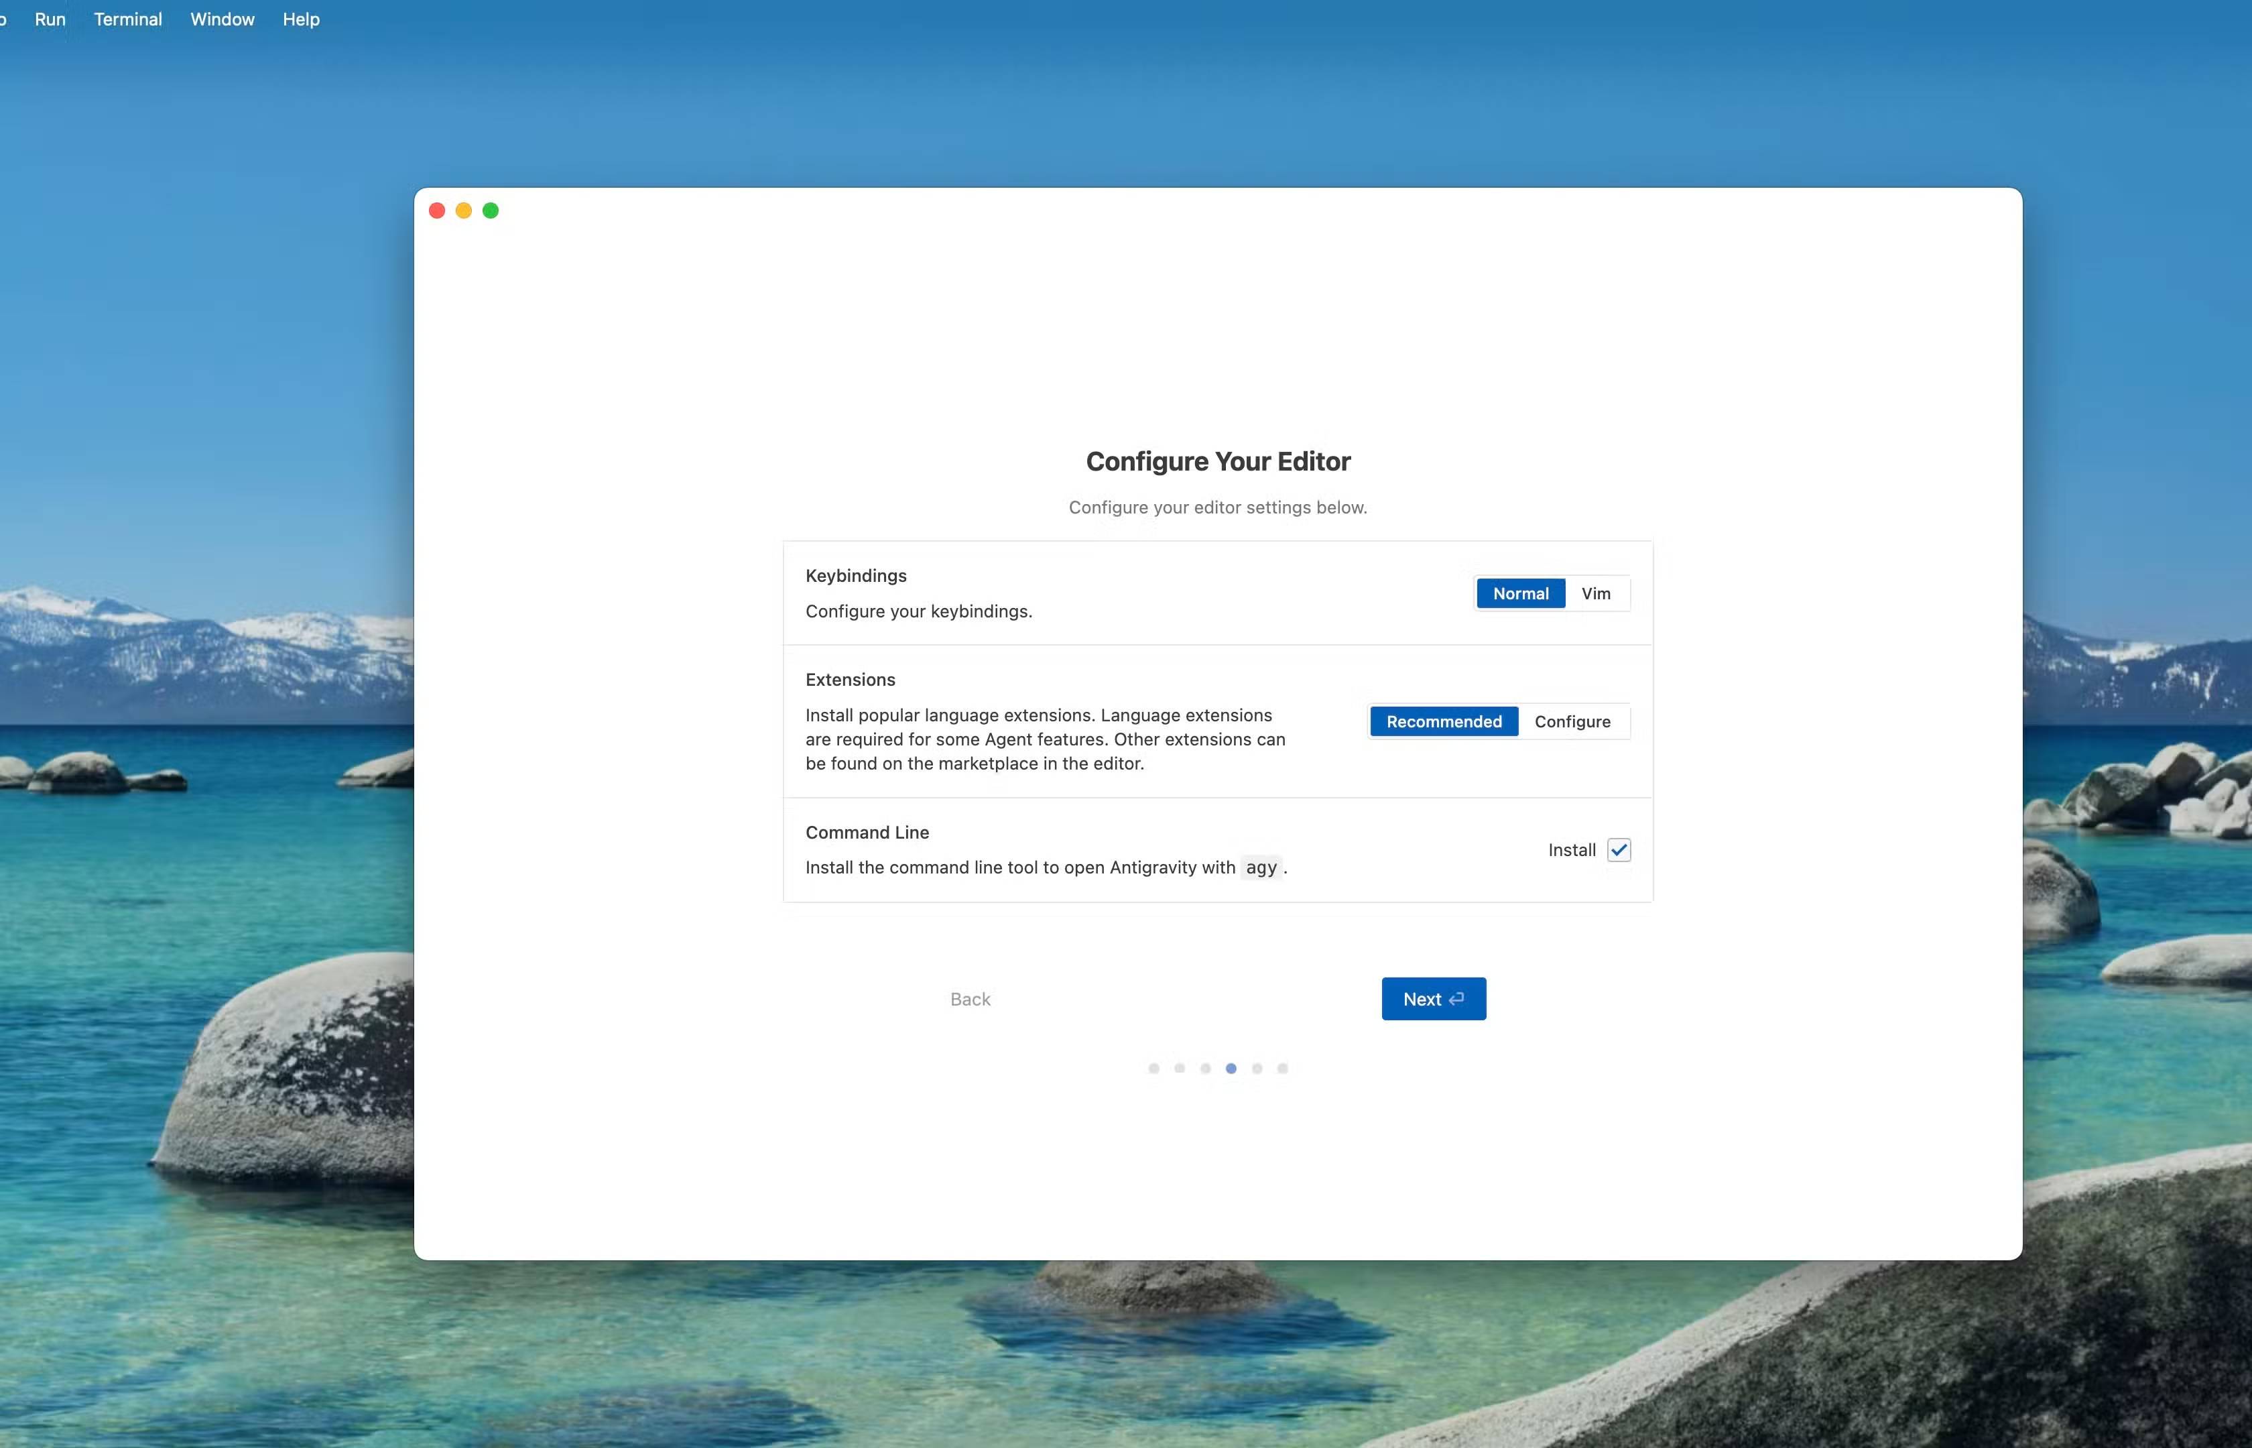The height and width of the screenshot is (1448, 2252).
Task: Click the Next button
Action: [1432, 999]
